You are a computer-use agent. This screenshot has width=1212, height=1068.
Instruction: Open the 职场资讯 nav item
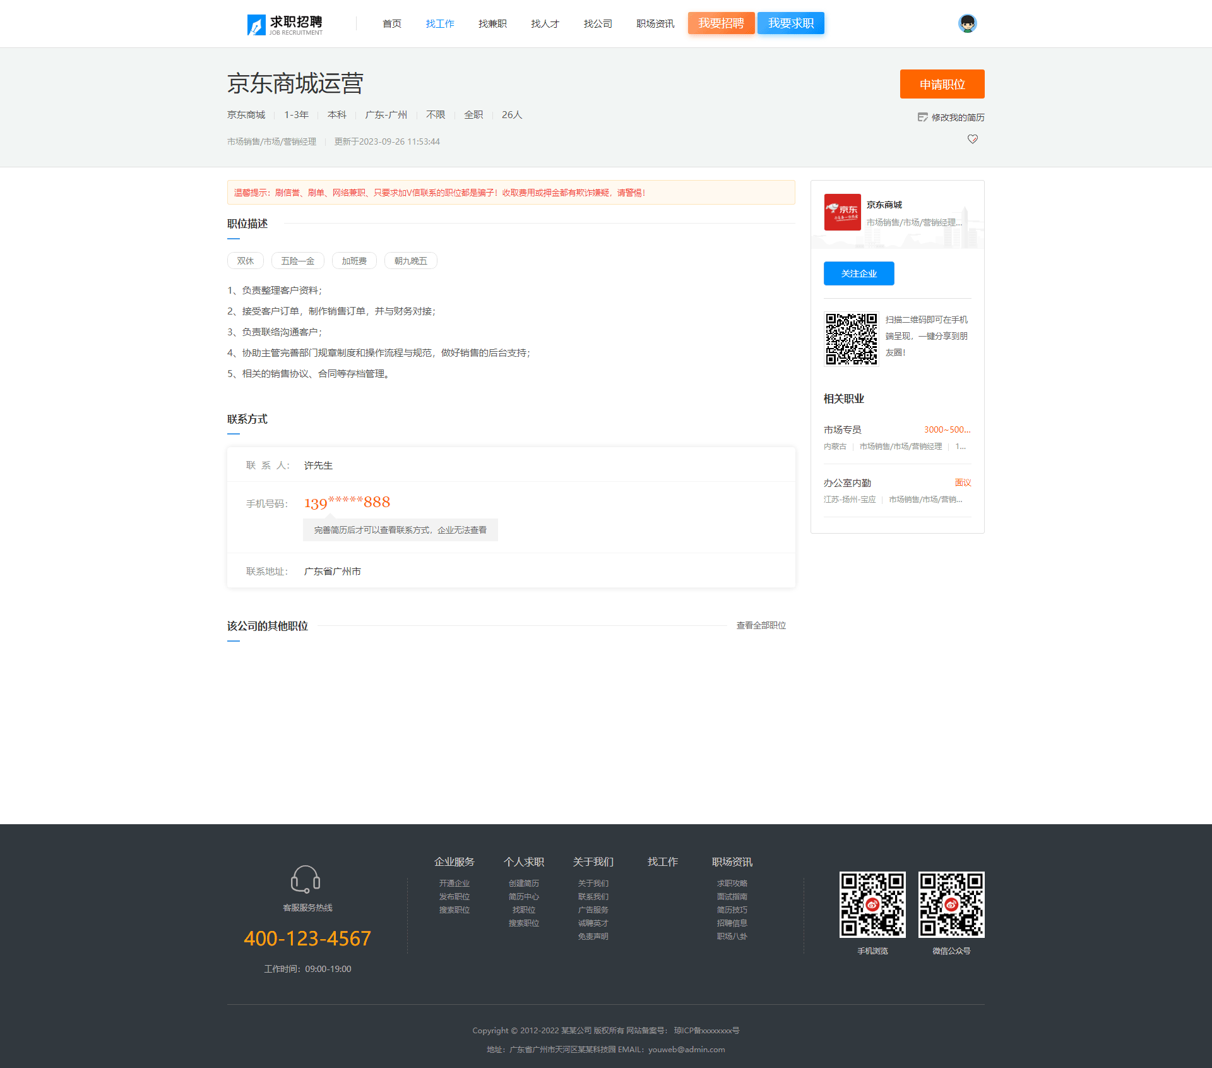pos(655,23)
